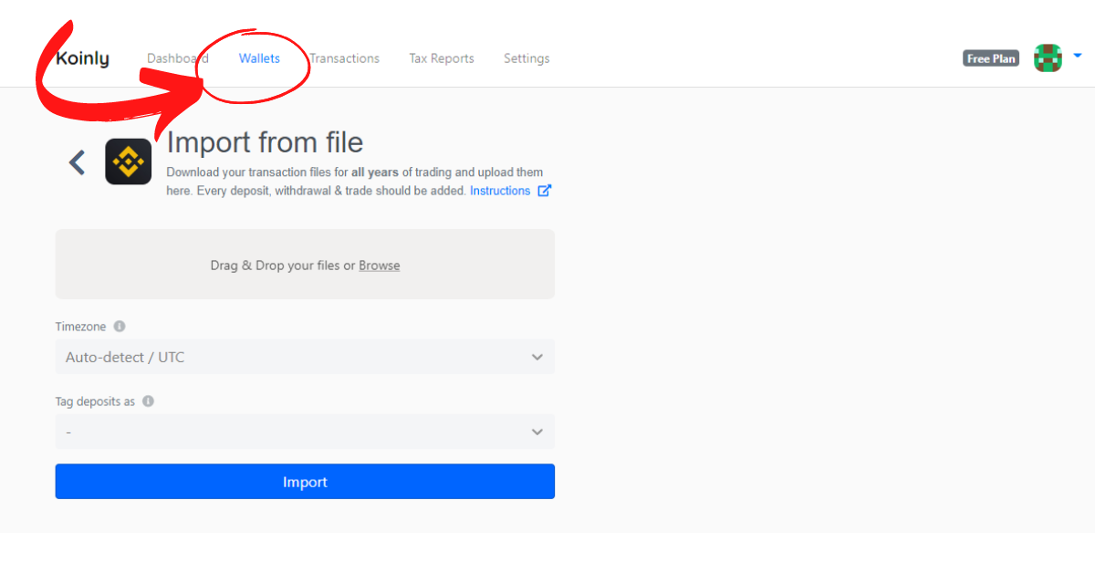Open the Tag deposits as dropdown
The width and height of the screenshot is (1095, 573).
click(x=305, y=432)
